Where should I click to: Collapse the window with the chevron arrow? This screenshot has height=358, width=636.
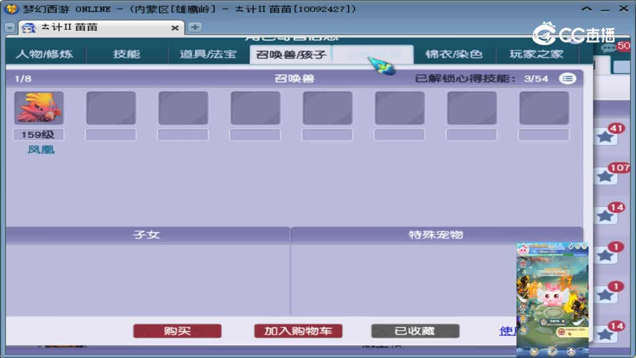588,8
